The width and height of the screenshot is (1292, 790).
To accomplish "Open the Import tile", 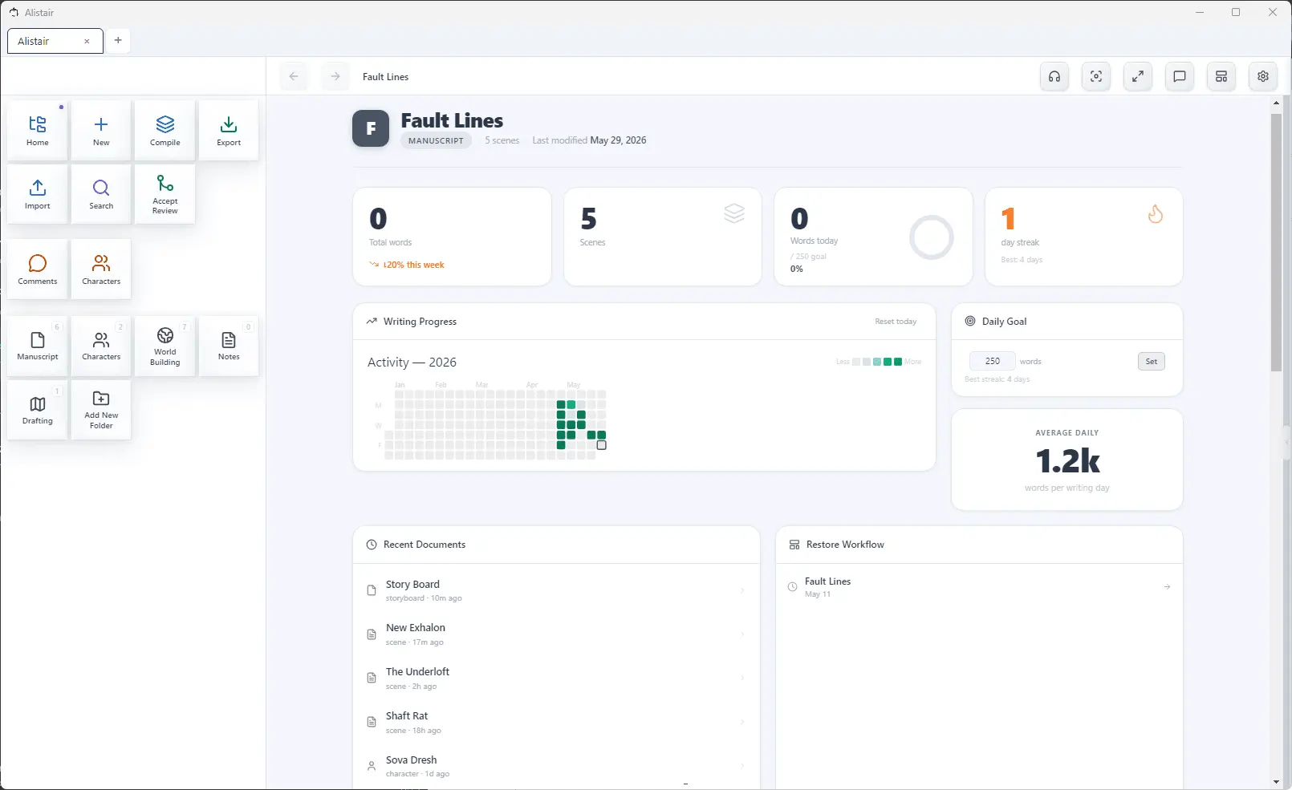I will 38,193.
